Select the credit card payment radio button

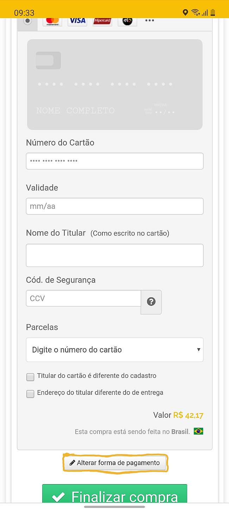coord(27,20)
